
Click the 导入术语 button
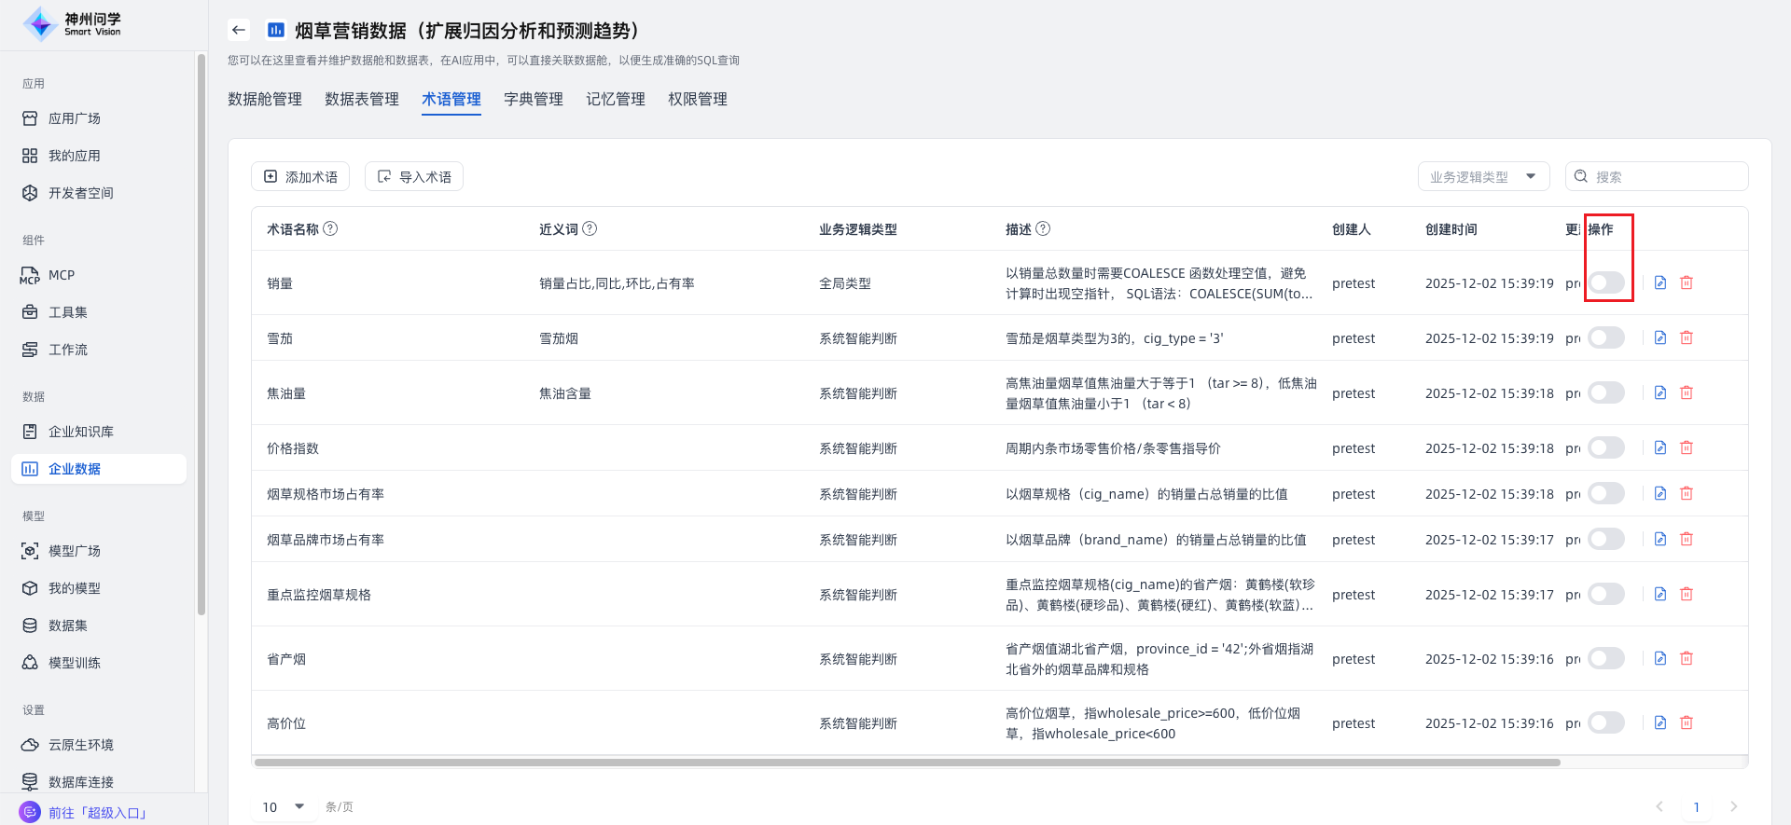[x=414, y=176]
